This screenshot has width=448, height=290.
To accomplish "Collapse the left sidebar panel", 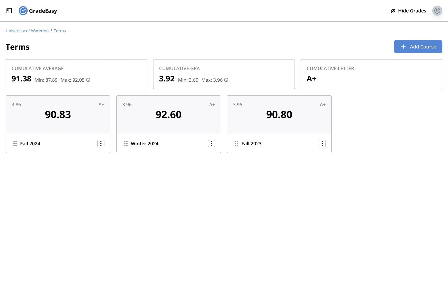I will 9,11.
